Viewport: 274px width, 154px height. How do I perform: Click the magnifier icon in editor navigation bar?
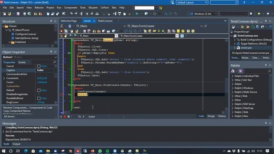(x=205, y=26)
